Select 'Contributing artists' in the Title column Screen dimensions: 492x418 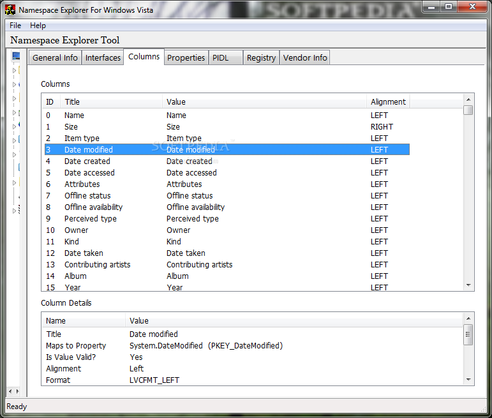(97, 265)
